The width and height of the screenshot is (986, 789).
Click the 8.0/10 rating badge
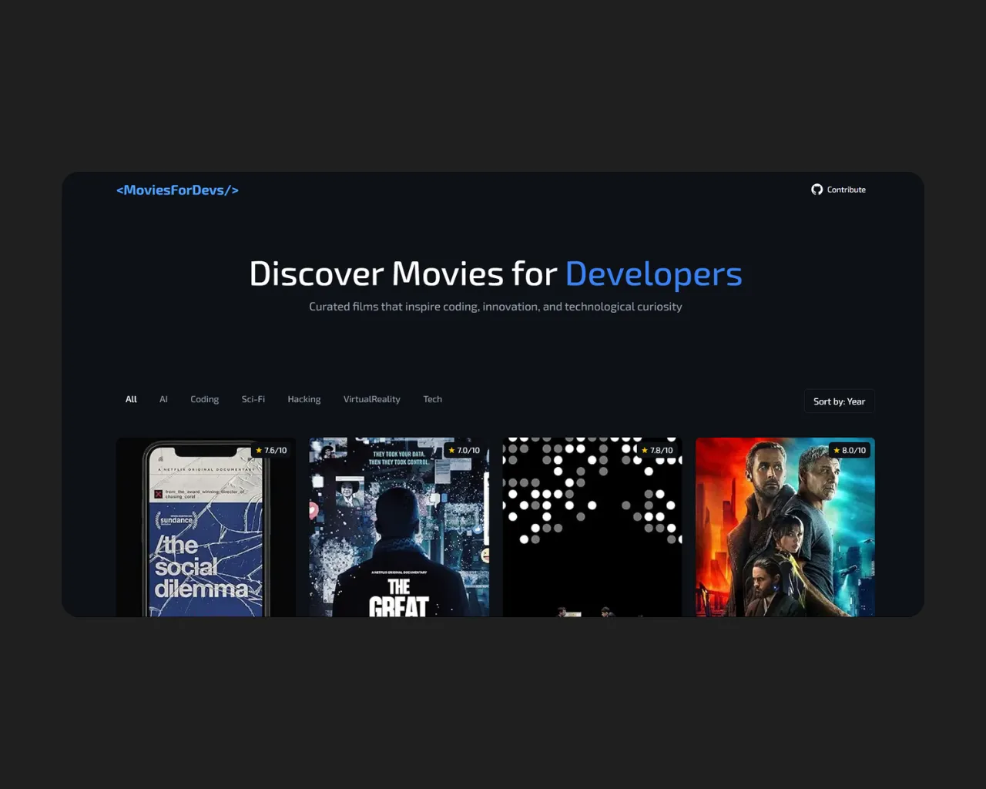(850, 450)
